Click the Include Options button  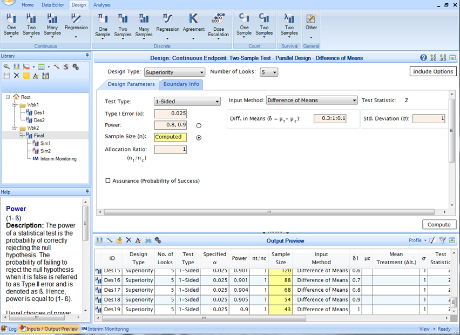coord(433,71)
